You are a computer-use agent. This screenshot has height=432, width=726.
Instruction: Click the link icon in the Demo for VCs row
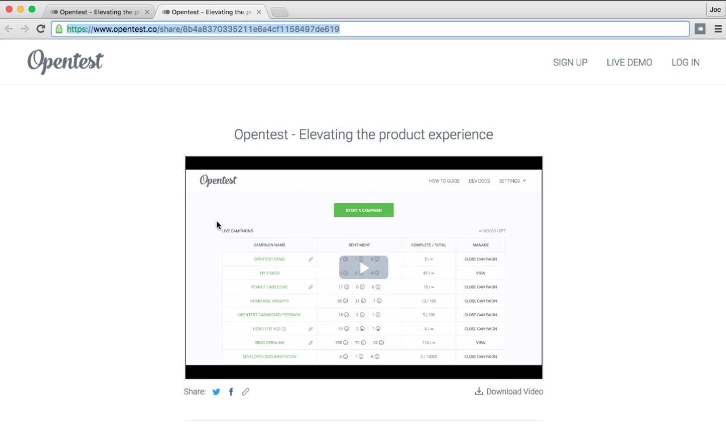(x=310, y=329)
